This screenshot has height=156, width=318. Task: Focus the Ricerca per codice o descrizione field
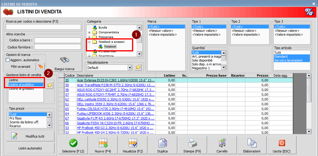(x=44, y=27)
